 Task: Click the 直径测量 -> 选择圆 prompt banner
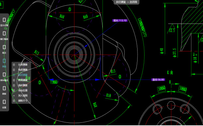(127, 2)
